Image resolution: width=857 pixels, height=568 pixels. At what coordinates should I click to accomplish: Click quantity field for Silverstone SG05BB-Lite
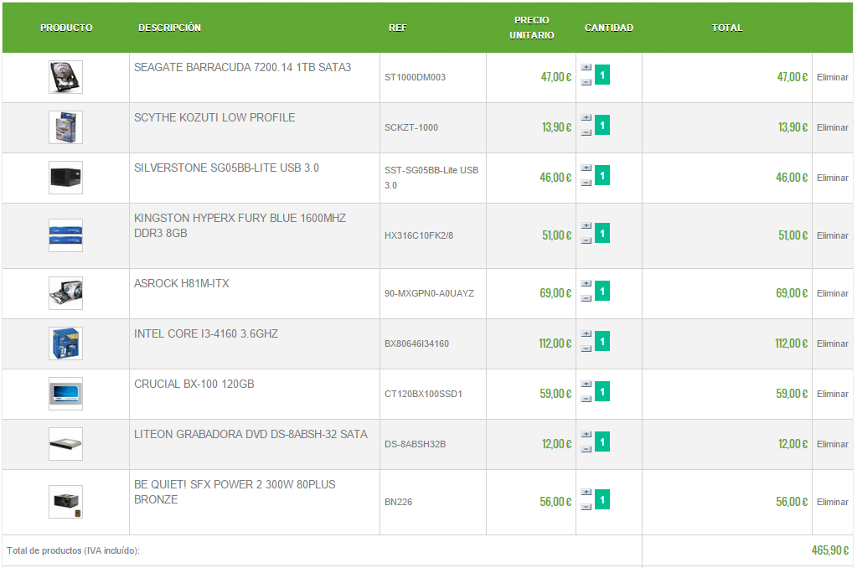click(602, 175)
